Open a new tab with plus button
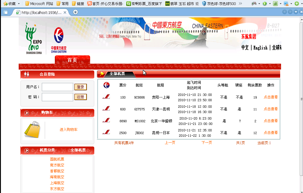Image resolution: width=303 pixels, height=193 pixels. pos(75,12)
